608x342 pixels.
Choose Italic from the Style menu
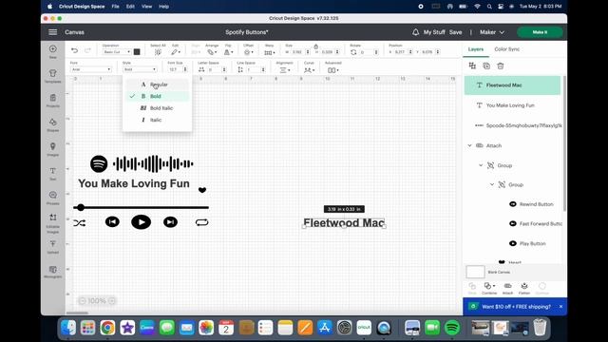click(157, 120)
